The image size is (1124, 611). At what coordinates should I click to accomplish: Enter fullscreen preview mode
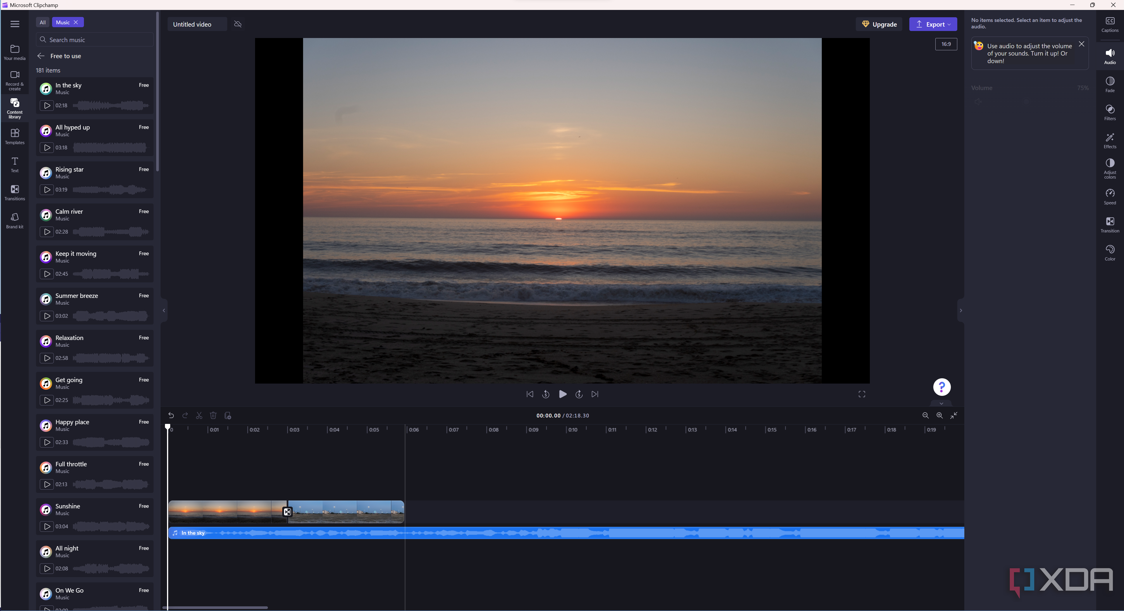(862, 394)
